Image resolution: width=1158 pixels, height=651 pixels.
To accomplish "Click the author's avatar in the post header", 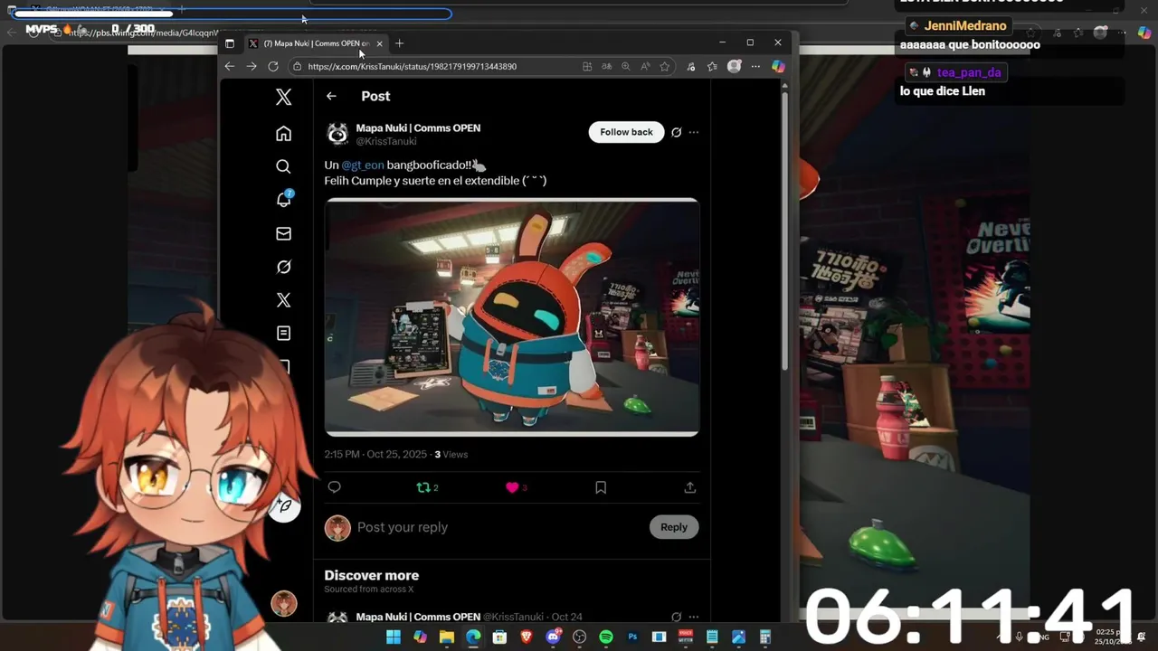I will point(337,134).
